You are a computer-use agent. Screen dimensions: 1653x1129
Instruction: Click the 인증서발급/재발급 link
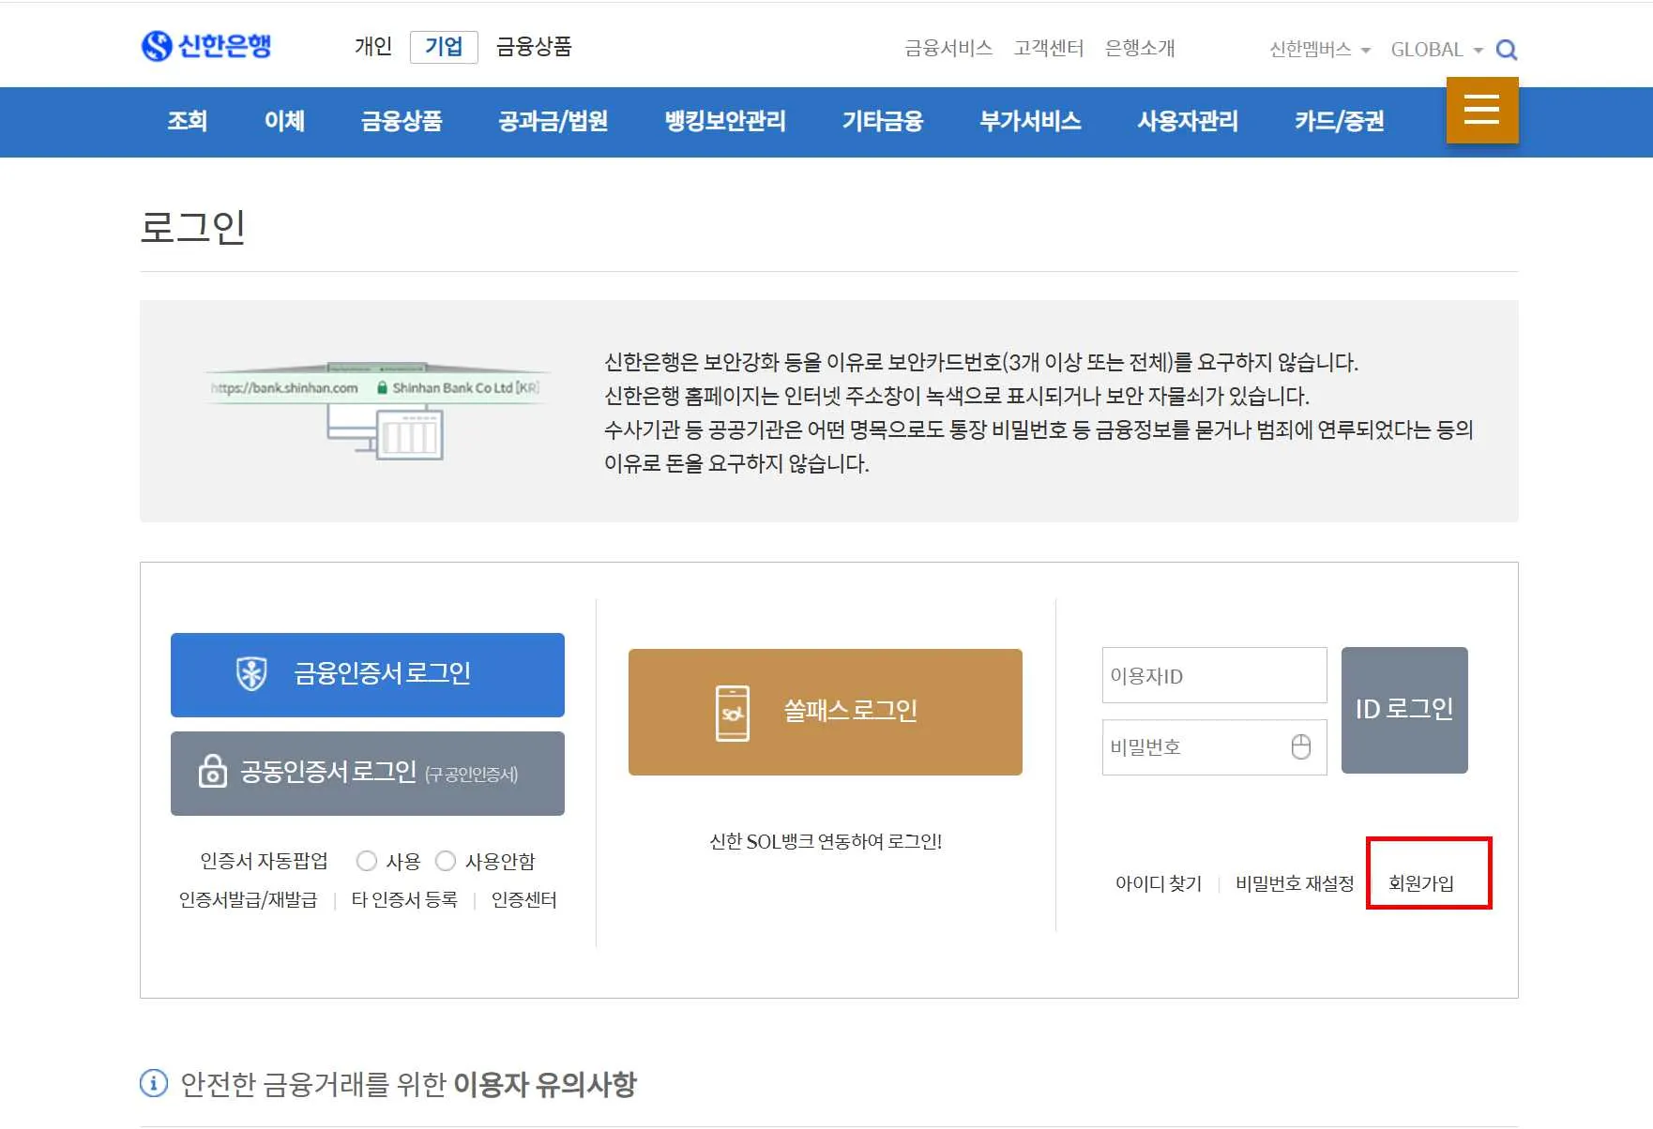(x=249, y=900)
